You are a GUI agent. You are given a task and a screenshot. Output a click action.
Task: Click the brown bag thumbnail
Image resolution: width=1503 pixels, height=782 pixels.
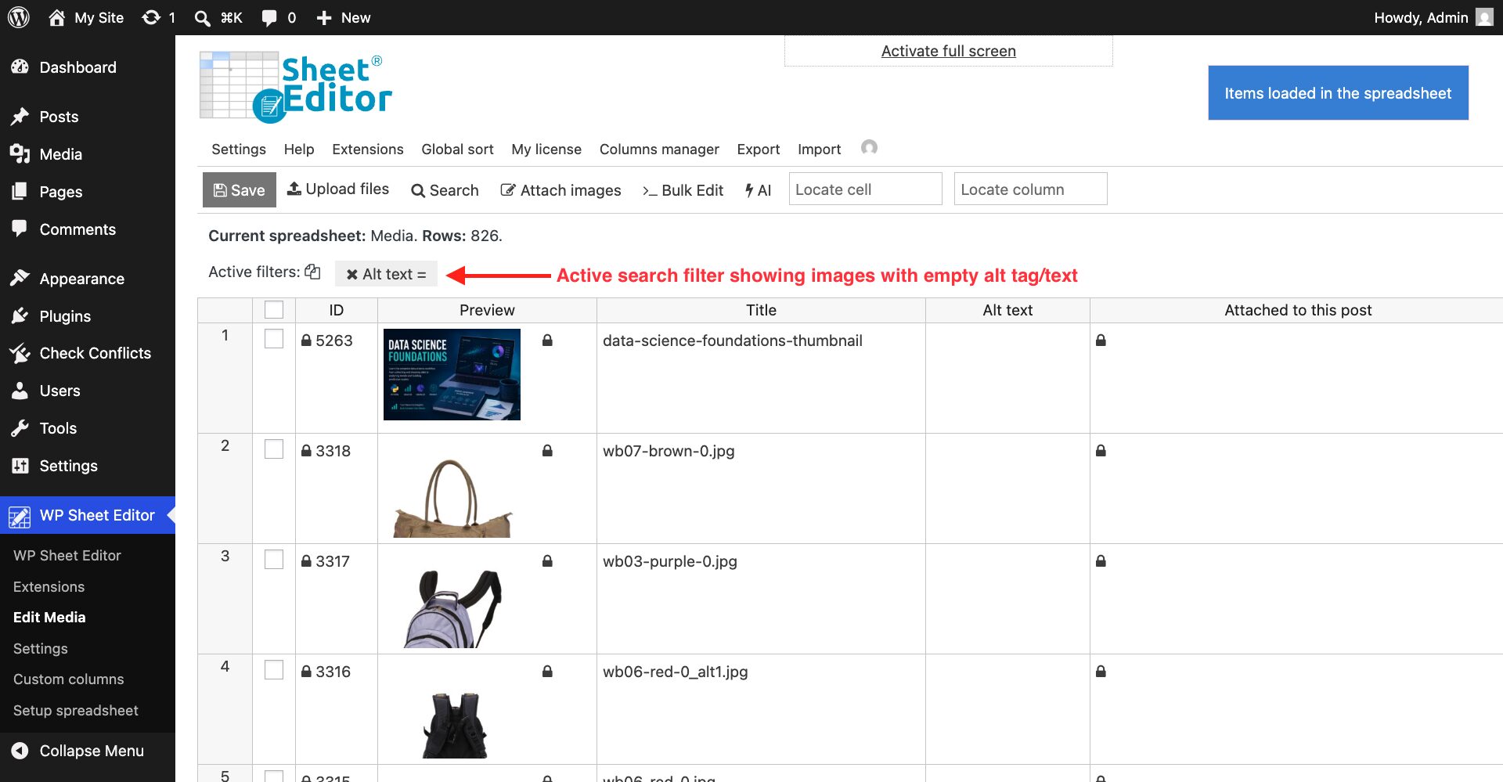452,499
